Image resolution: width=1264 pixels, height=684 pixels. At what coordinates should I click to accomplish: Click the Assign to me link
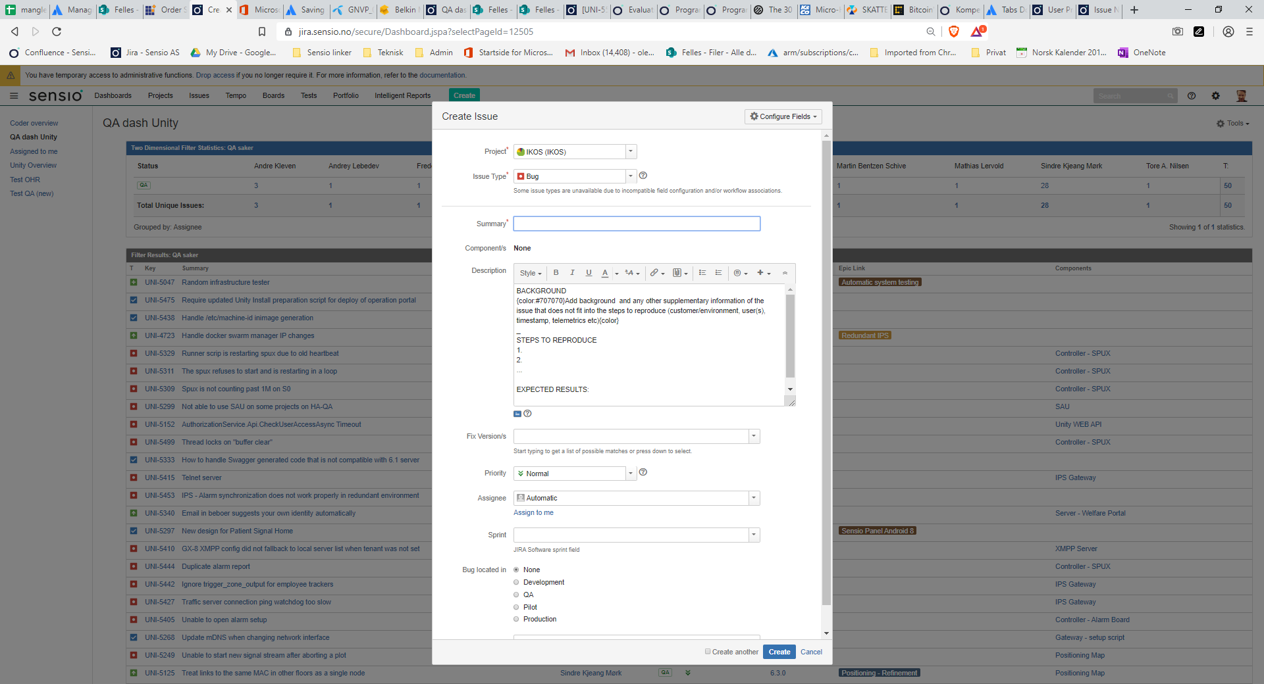(533, 512)
